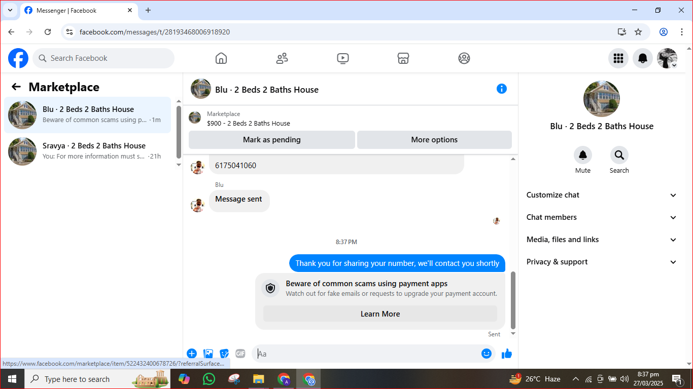Open Chrome tab search dropdown arrow
The width and height of the screenshot is (693, 389).
coord(10,10)
